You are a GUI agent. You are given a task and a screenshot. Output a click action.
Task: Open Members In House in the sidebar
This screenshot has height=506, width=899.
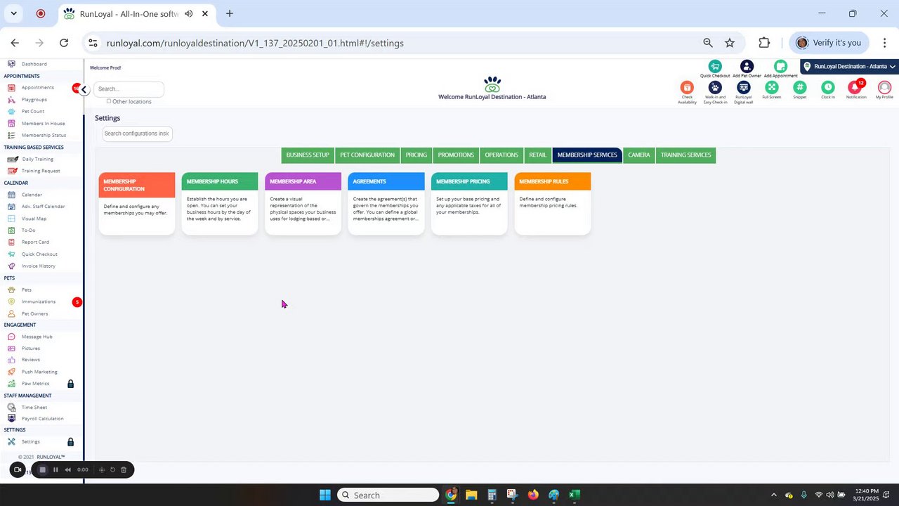(x=43, y=124)
